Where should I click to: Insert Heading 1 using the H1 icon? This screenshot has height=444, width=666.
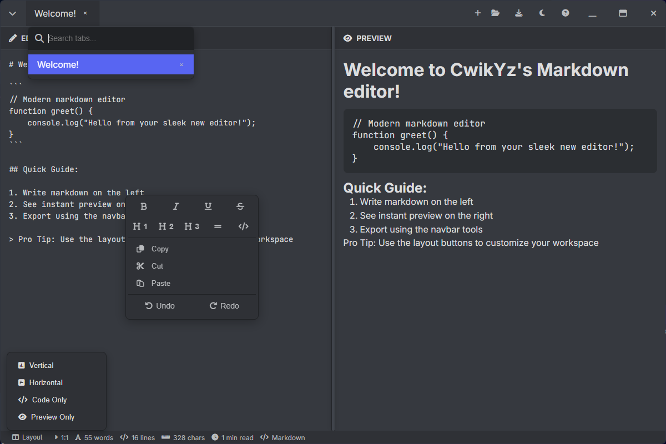[140, 226]
